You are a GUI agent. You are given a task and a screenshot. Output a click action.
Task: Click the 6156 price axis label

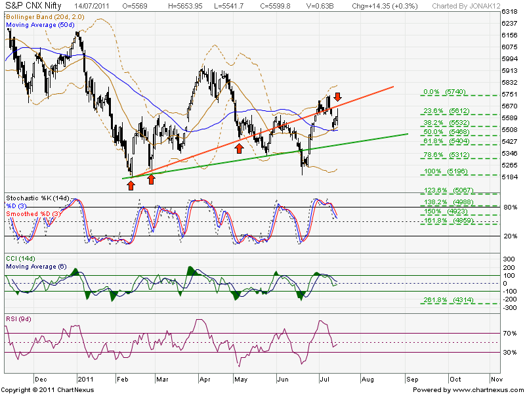pyautogui.click(x=509, y=35)
